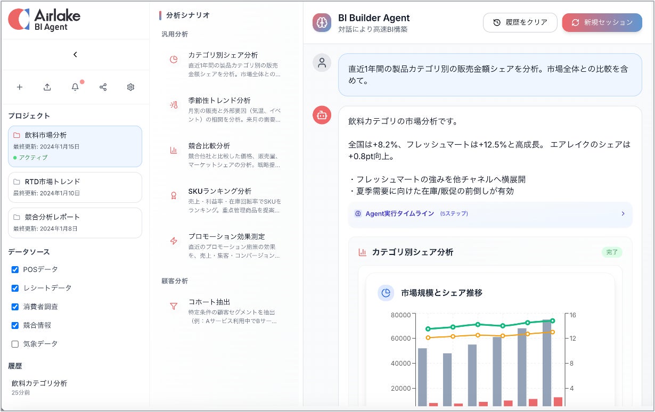Click BI Builder Agent brain icon
Image resolution: width=655 pixels, height=412 pixels.
[322, 23]
